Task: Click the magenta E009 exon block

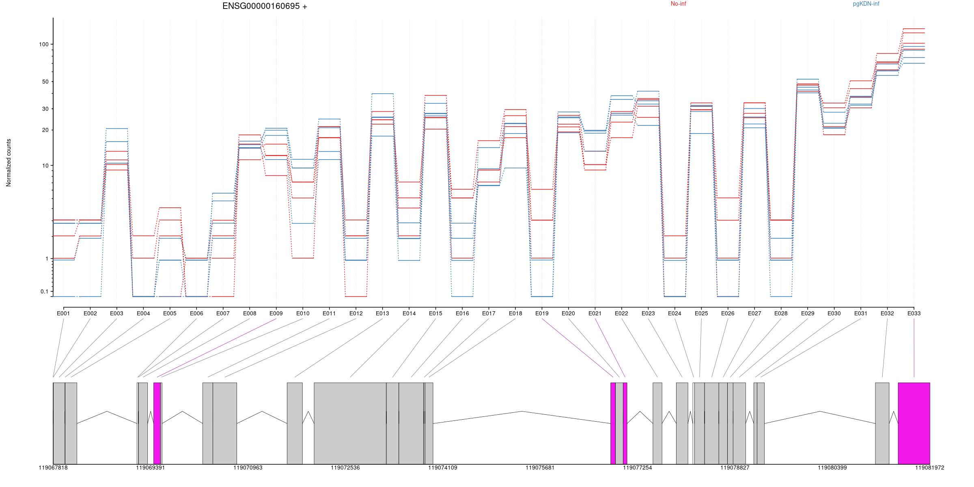Action: pos(157,423)
